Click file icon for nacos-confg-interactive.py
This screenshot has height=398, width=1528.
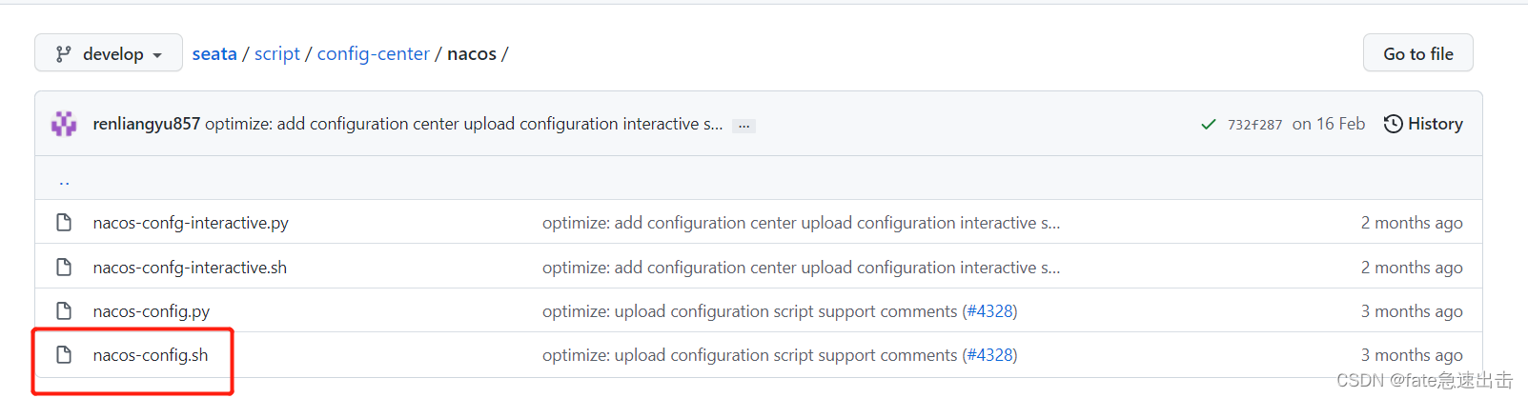pyautogui.click(x=64, y=223)
